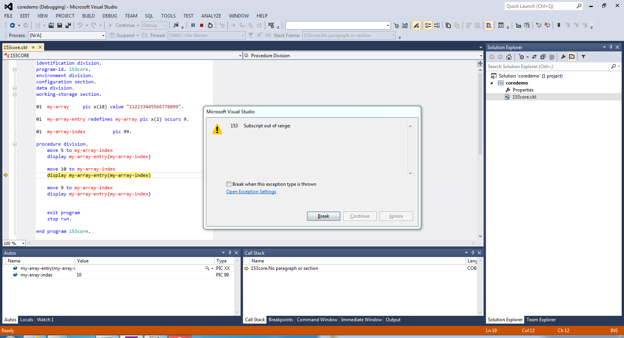
Task: Click the Pending Changes Filter clock icon
Action: [521, 57]
